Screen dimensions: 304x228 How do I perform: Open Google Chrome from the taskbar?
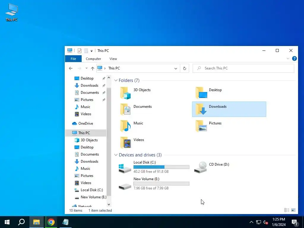click(x=51, y=222)
